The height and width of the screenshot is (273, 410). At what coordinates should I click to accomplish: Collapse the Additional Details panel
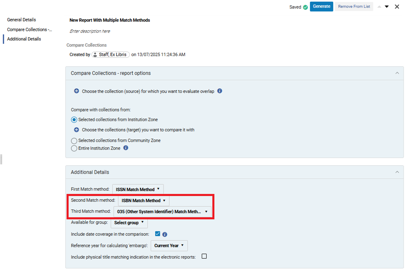[x=397, y=172]
